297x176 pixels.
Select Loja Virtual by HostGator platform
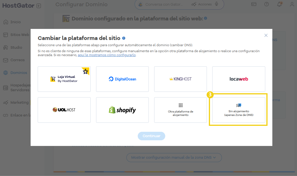64,79
